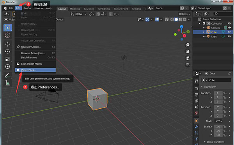
Task: Switch perspective/orthographic grid icon
Action: 188,65
